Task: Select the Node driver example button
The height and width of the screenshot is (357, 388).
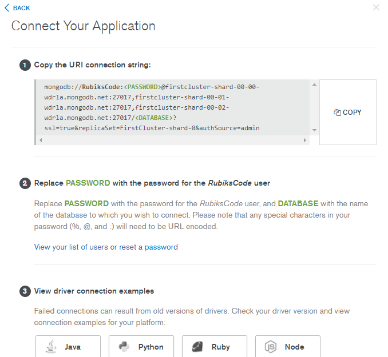Action: point(288,346)
